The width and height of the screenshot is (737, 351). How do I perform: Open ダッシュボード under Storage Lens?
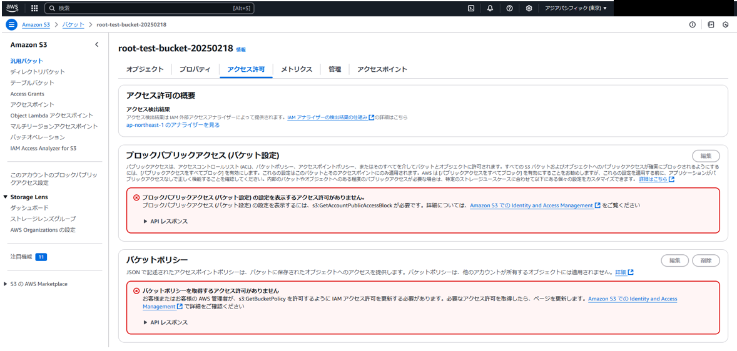[29, 208]
